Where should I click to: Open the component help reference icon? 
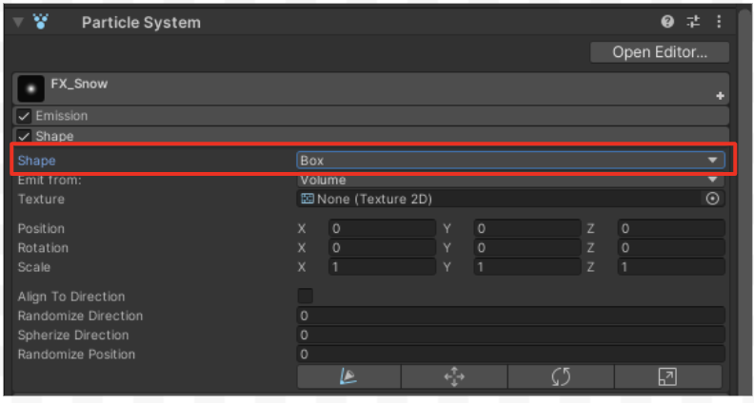[667, 22]
